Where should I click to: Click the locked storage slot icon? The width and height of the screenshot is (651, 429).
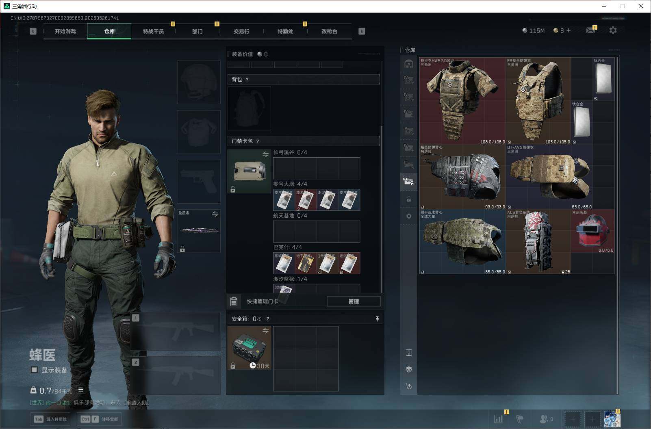click(408, 199)
